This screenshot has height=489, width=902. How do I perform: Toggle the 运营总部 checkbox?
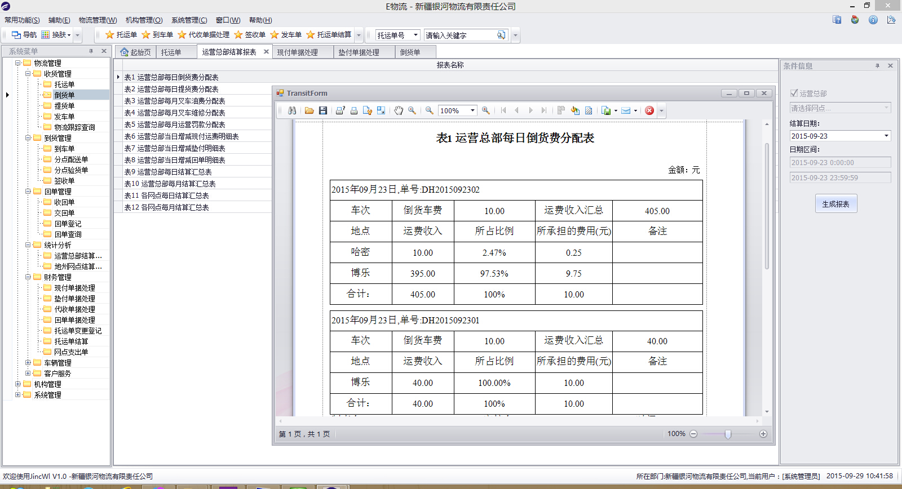794,93
